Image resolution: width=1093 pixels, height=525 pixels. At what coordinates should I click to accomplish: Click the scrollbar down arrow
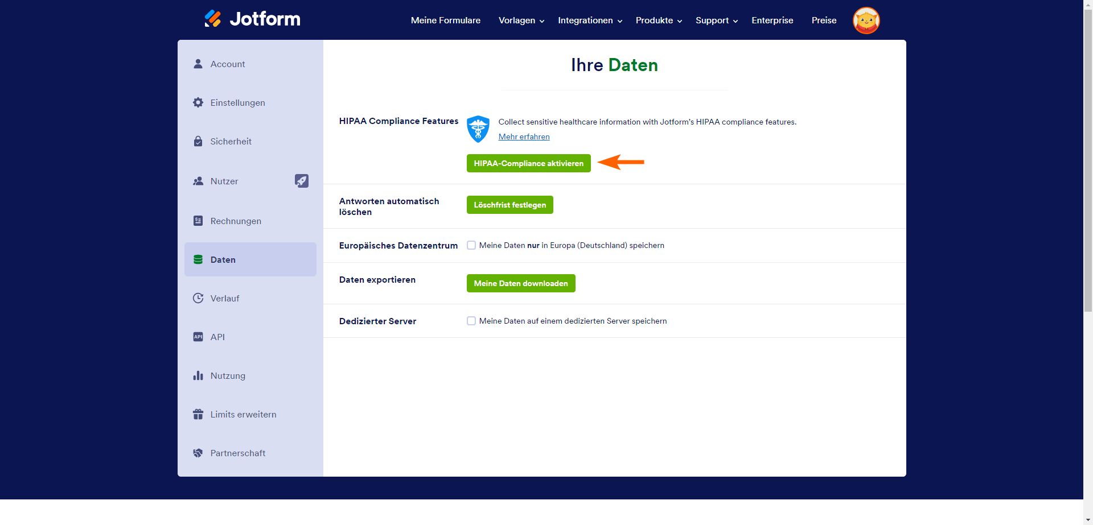pyautogui.click(x=1088, y=520)
